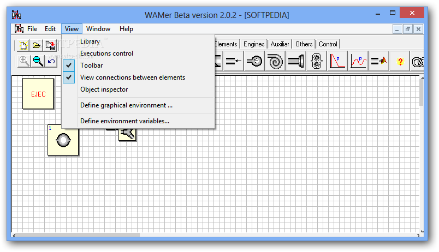Viewport: 439px width, 252px height.
Task: Click the zoom out magnifier icon
Action: [38, 61]
